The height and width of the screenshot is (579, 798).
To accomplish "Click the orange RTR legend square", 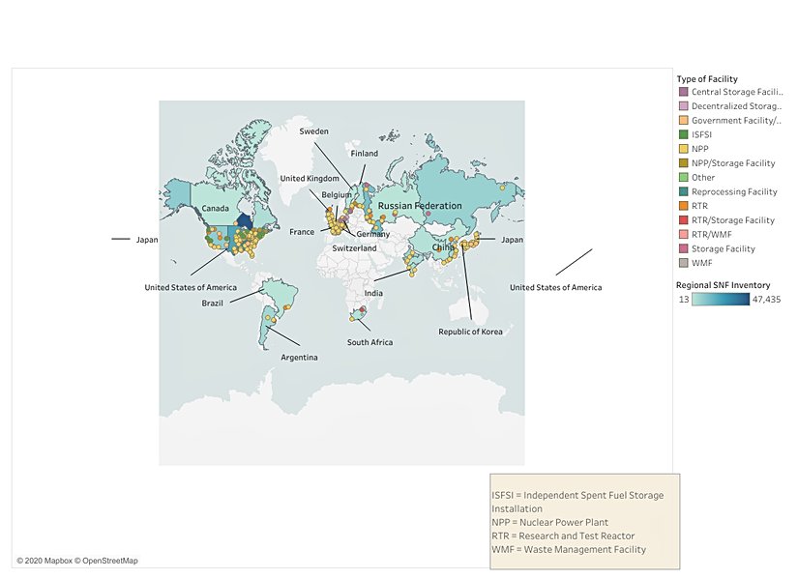I will (683, 206).
